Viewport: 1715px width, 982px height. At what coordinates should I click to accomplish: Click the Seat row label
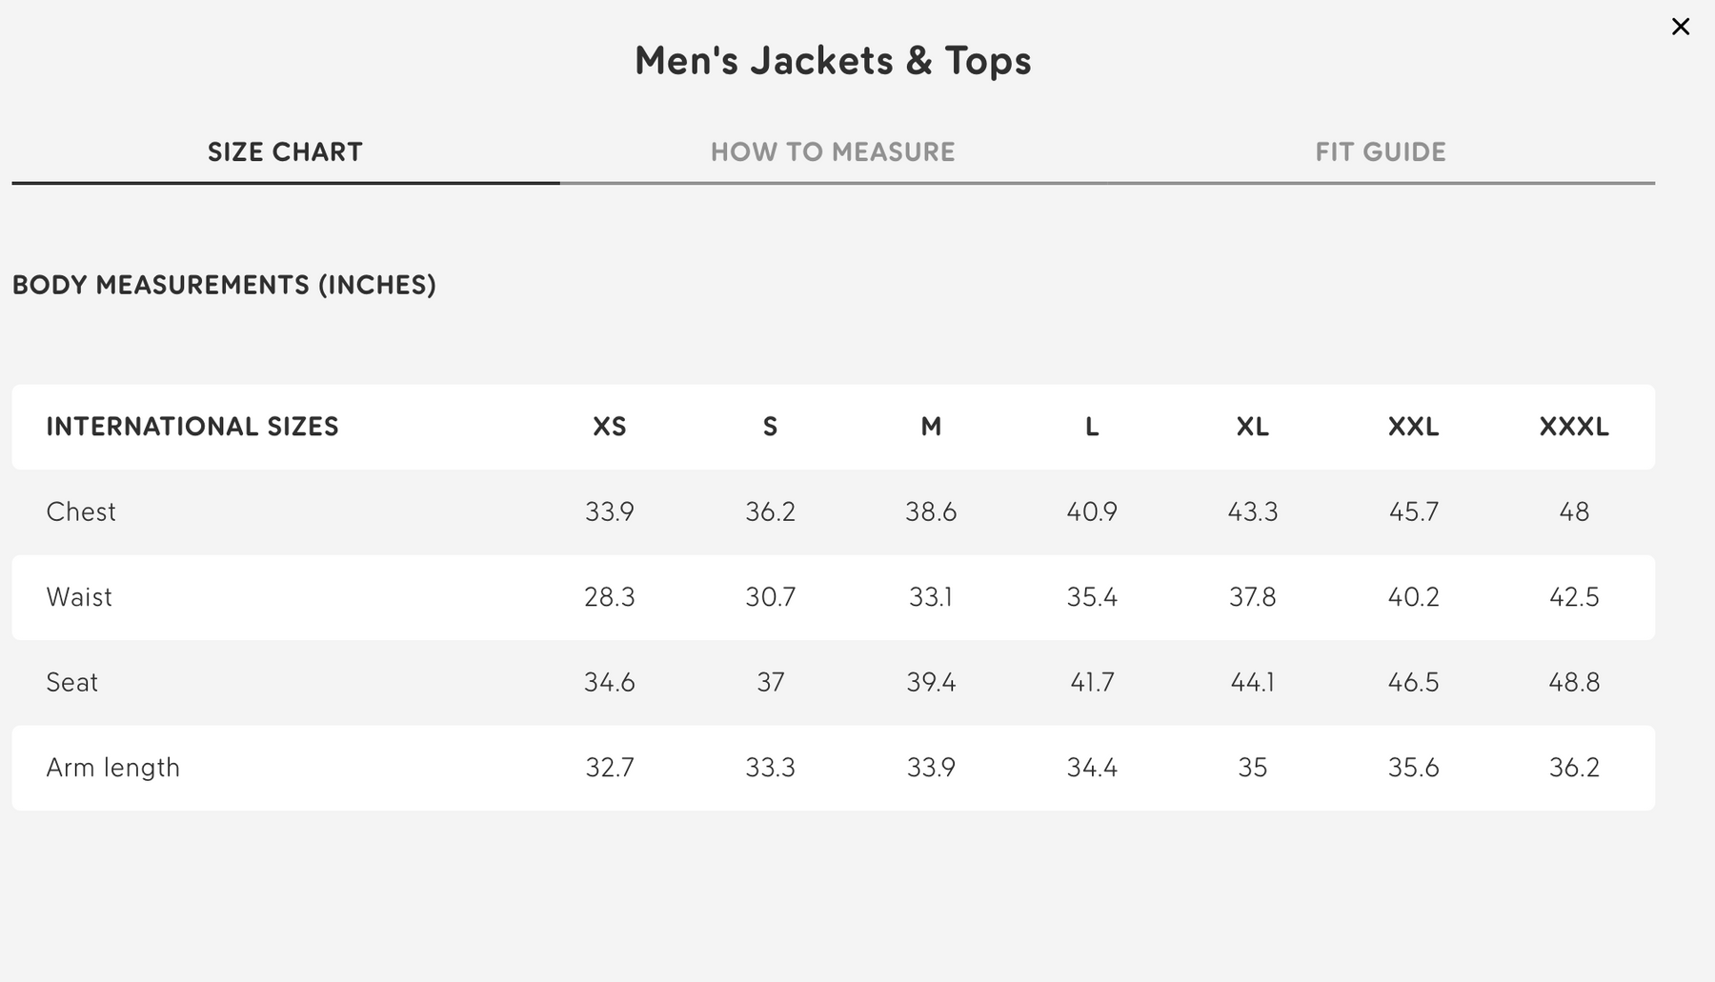(x=72, y=683)
